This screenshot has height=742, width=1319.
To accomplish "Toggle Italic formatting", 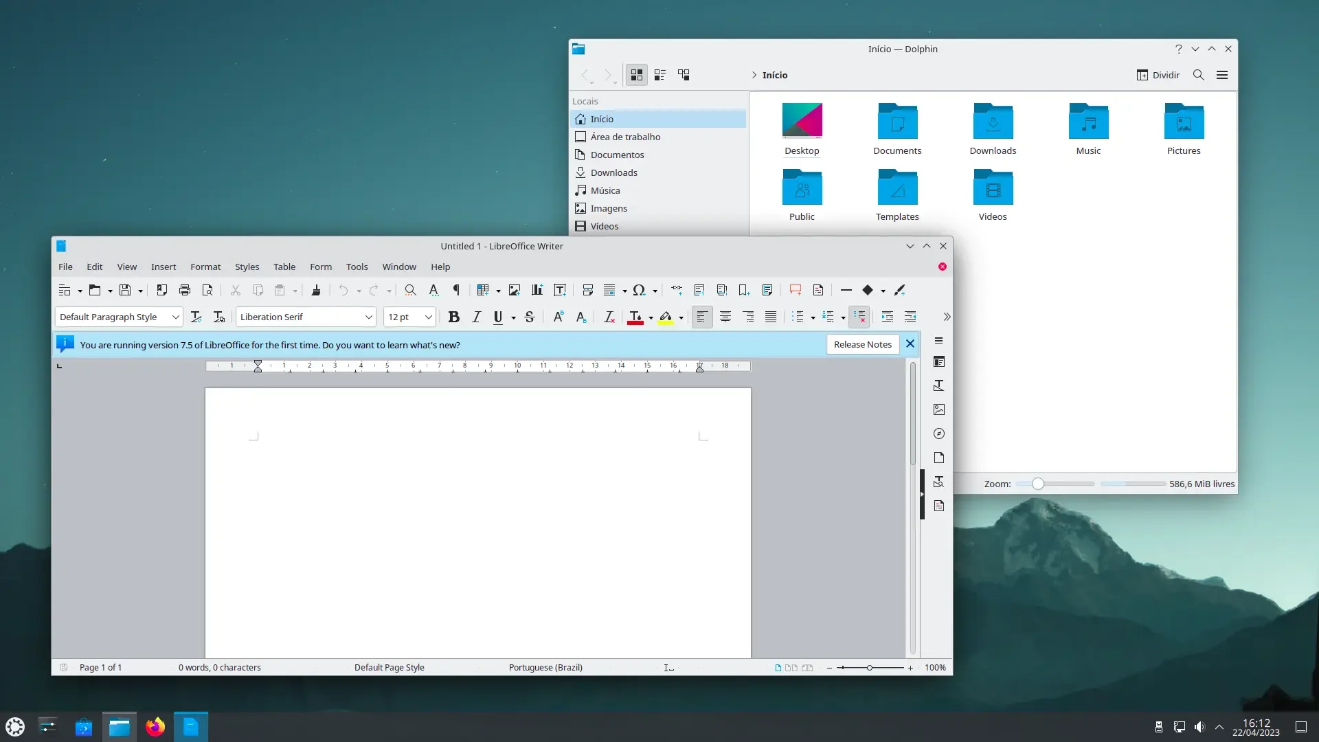I will pyautogui.click(x=476, y=317).
